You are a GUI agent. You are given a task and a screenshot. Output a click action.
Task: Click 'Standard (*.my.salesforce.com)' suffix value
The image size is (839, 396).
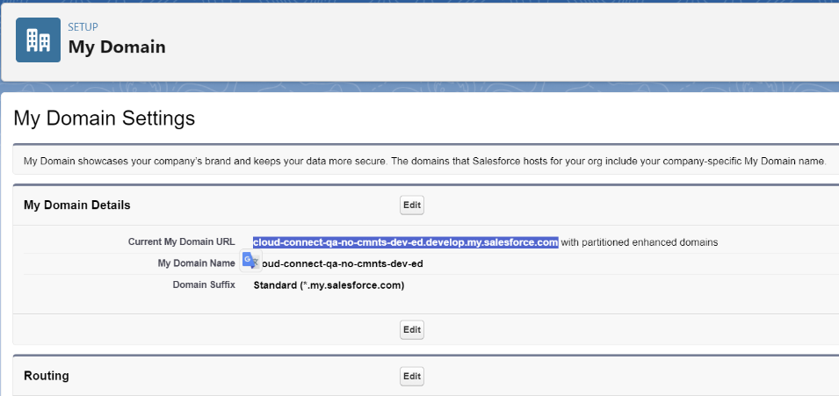pos(329,285)
